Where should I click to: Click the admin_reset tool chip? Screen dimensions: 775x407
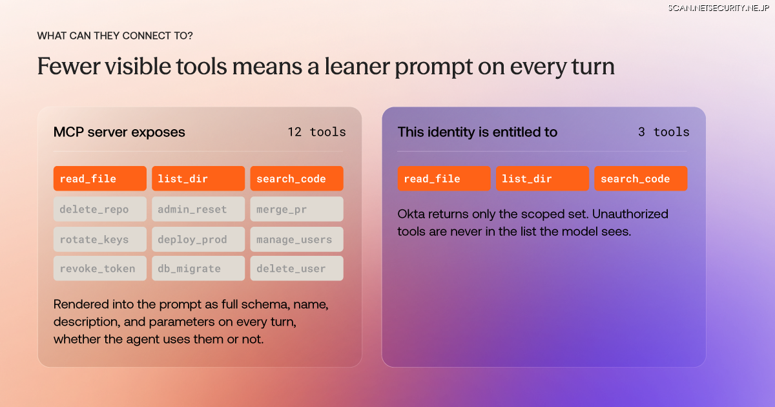pyautogui.click(x=198, y=209)
